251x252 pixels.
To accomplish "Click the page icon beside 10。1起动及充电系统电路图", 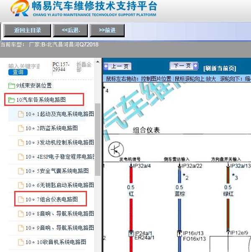I will click(x=21, y=114).
